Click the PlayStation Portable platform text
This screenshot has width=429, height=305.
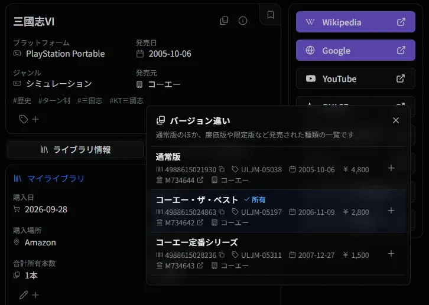66,54
